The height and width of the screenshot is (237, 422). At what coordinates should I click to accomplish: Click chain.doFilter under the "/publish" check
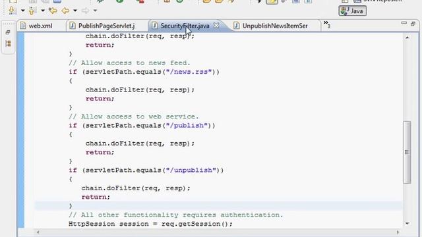tap(140, 144)
